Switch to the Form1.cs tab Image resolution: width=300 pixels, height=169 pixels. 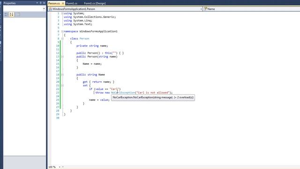72,3
